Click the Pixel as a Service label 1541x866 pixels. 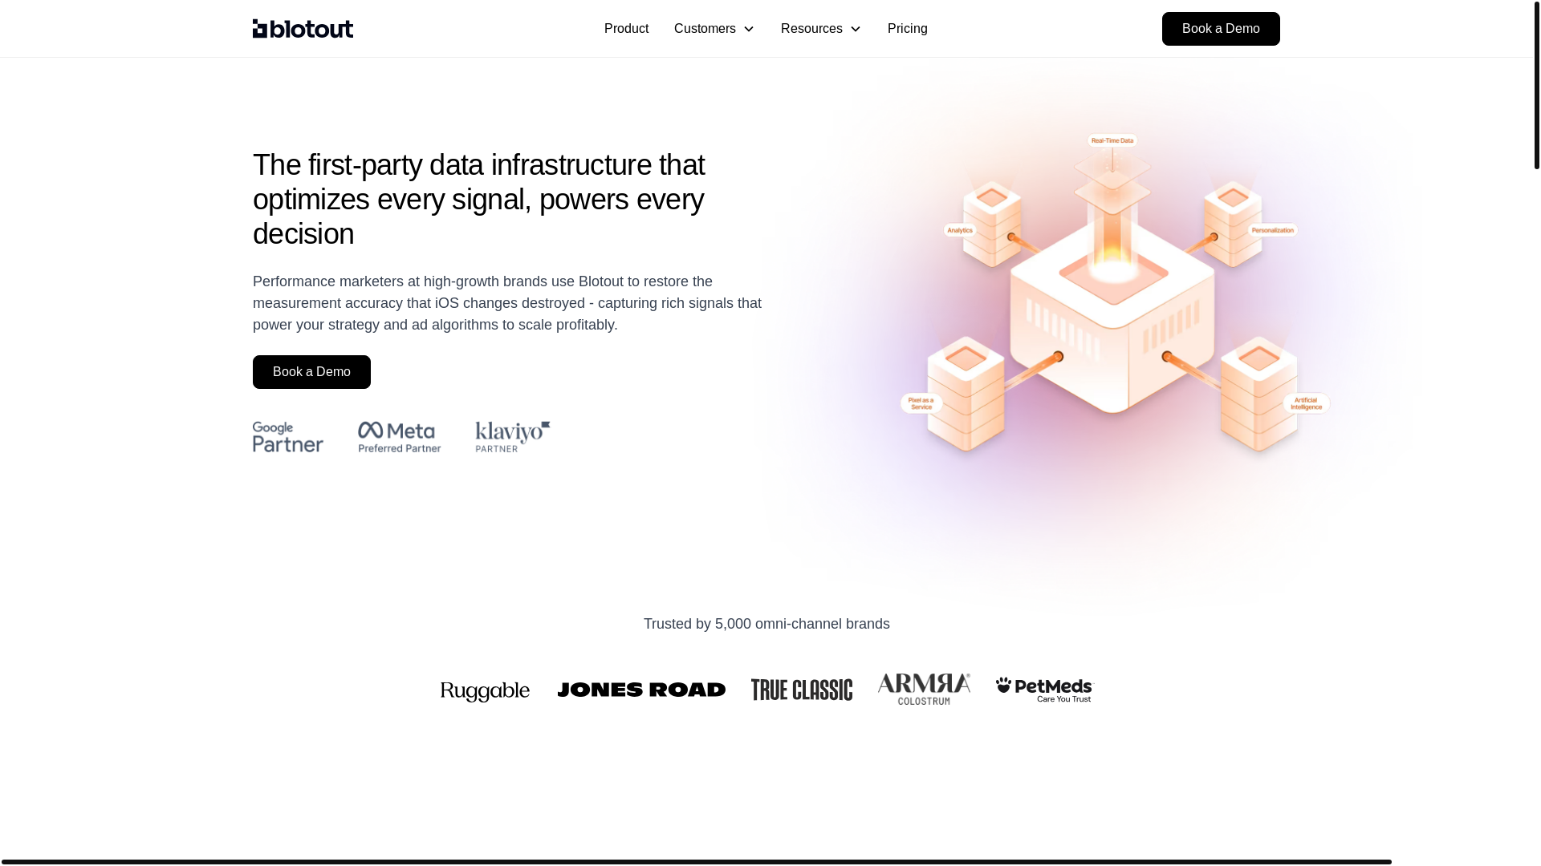921,403
